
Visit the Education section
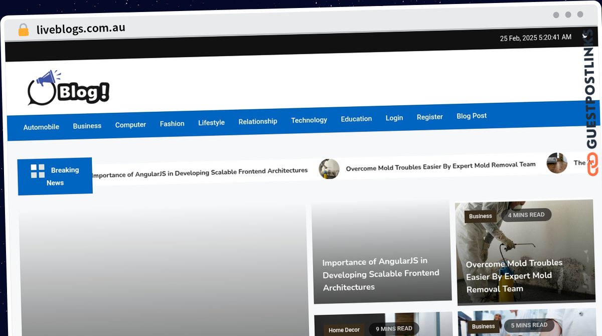tap(356, 119)
